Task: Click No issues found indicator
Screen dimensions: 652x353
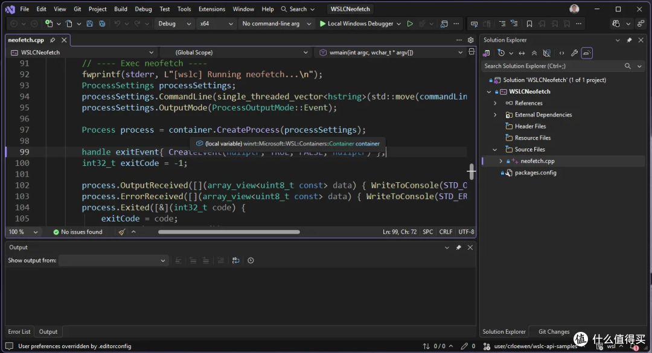Action: click(x=78, y=232)
